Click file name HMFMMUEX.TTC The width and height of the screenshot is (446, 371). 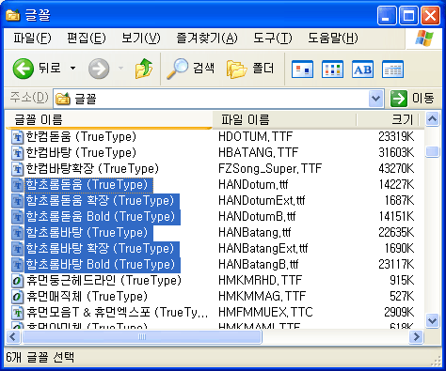pos(265,313)
